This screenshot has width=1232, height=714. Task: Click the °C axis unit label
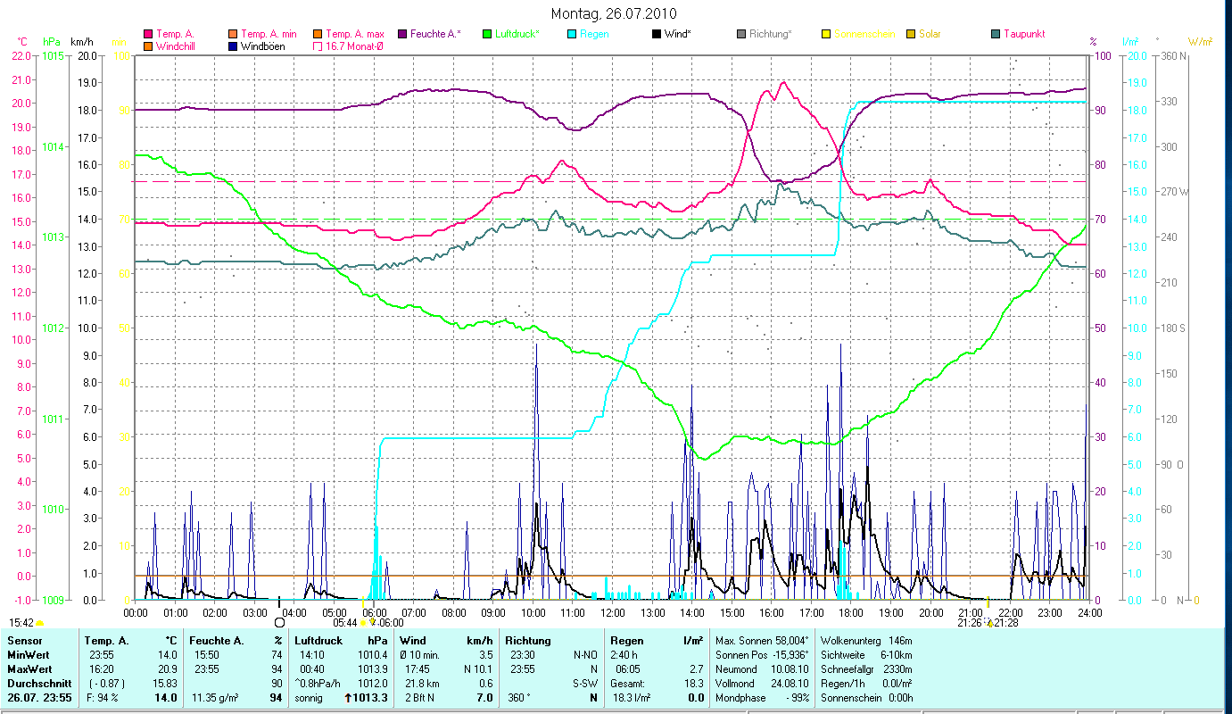(x=23, y=42)
